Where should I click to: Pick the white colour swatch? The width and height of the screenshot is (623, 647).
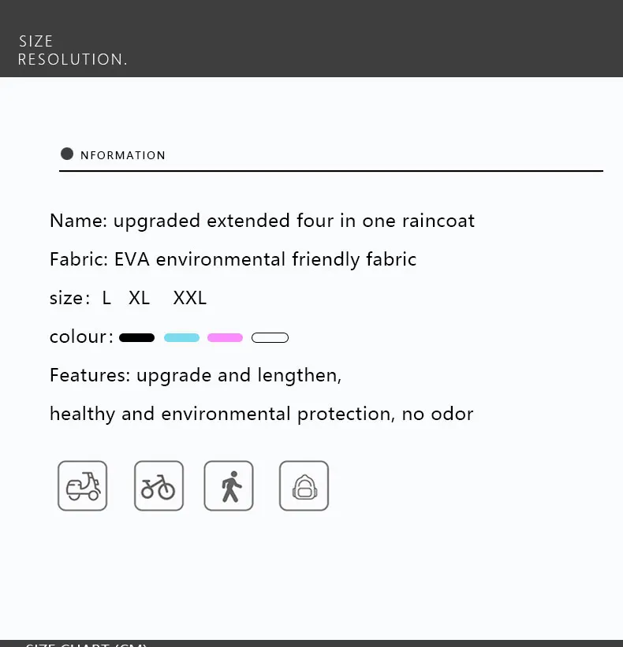[x=270, y=338]
